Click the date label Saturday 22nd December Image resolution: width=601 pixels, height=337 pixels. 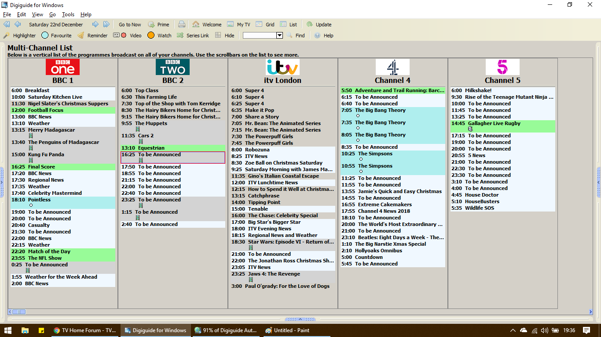pyautogui.click(x=56, y=25)
